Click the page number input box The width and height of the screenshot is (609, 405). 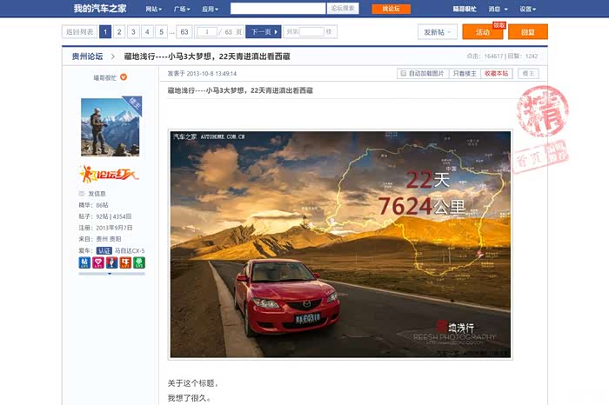click(x=207, y=32)
